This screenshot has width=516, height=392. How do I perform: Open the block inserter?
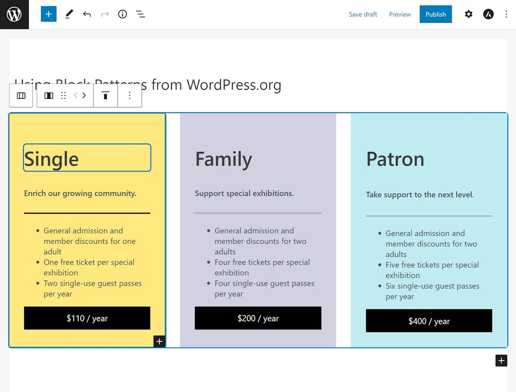(48, 14)
